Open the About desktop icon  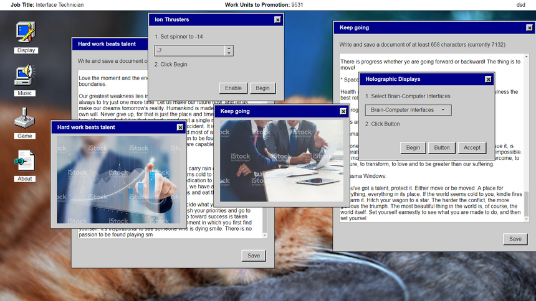click(x=25, y=164)
